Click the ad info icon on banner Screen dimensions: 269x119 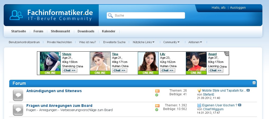(x=227, y=53)
